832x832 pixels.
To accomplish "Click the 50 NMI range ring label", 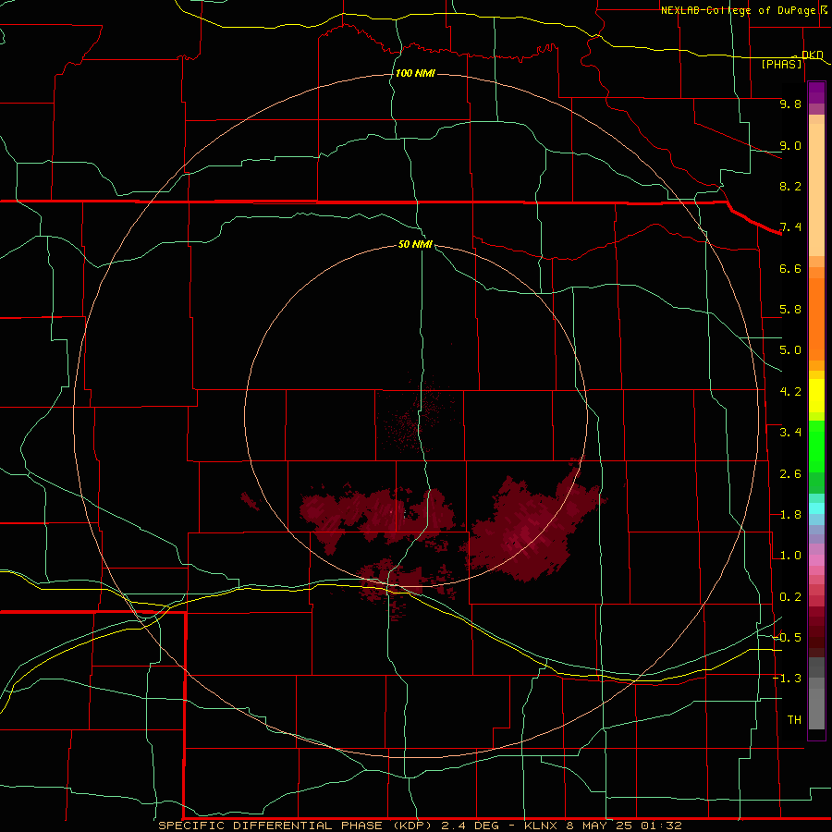I will 415,244.
